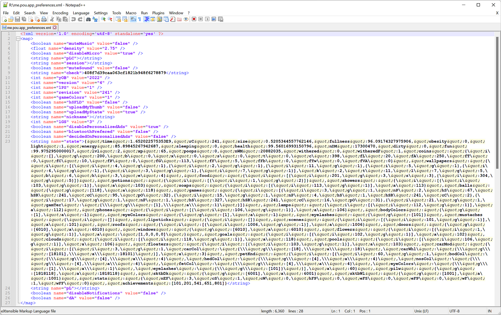Image resolution: width=501 pixels, height=315 pixels.
Task: Collapse the map fold on line 2
Action: click(x=18, y=39)
